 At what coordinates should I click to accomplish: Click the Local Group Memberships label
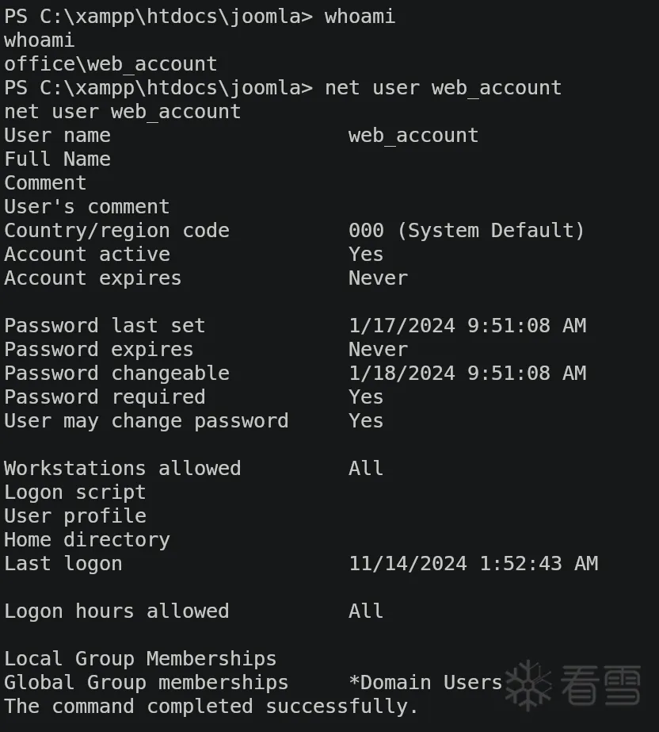coord(140,659)
